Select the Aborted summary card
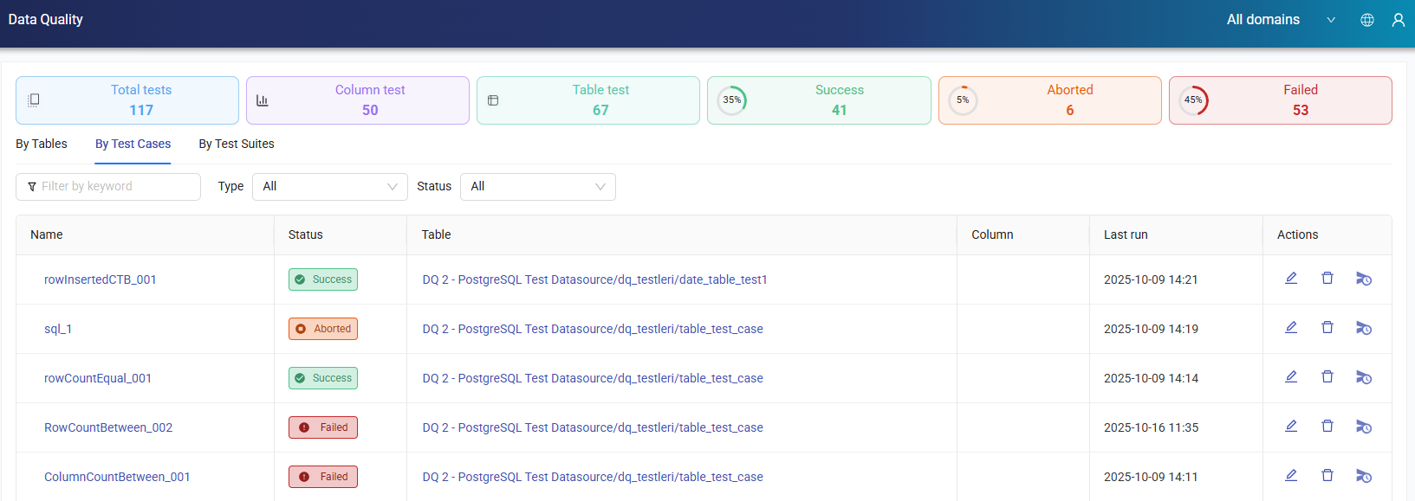Image resolution: width=1415 pixels, height=501 pixels. [x=1049, y=100]
